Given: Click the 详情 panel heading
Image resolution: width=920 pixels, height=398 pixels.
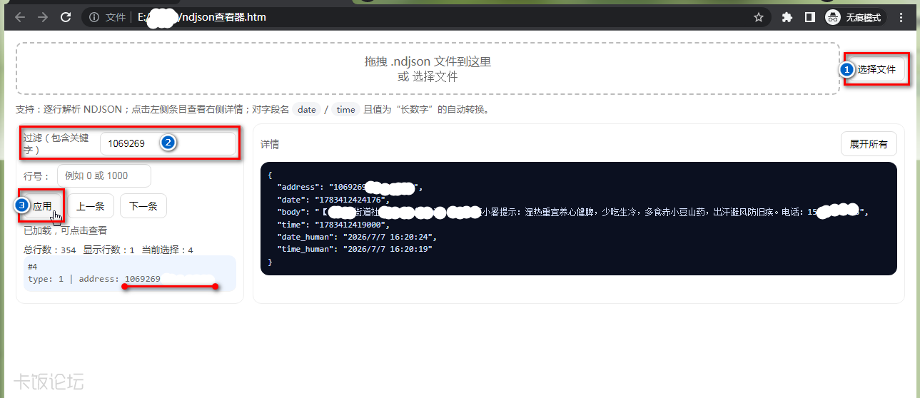Looking at the screenshot, I should tap(270, 144).
